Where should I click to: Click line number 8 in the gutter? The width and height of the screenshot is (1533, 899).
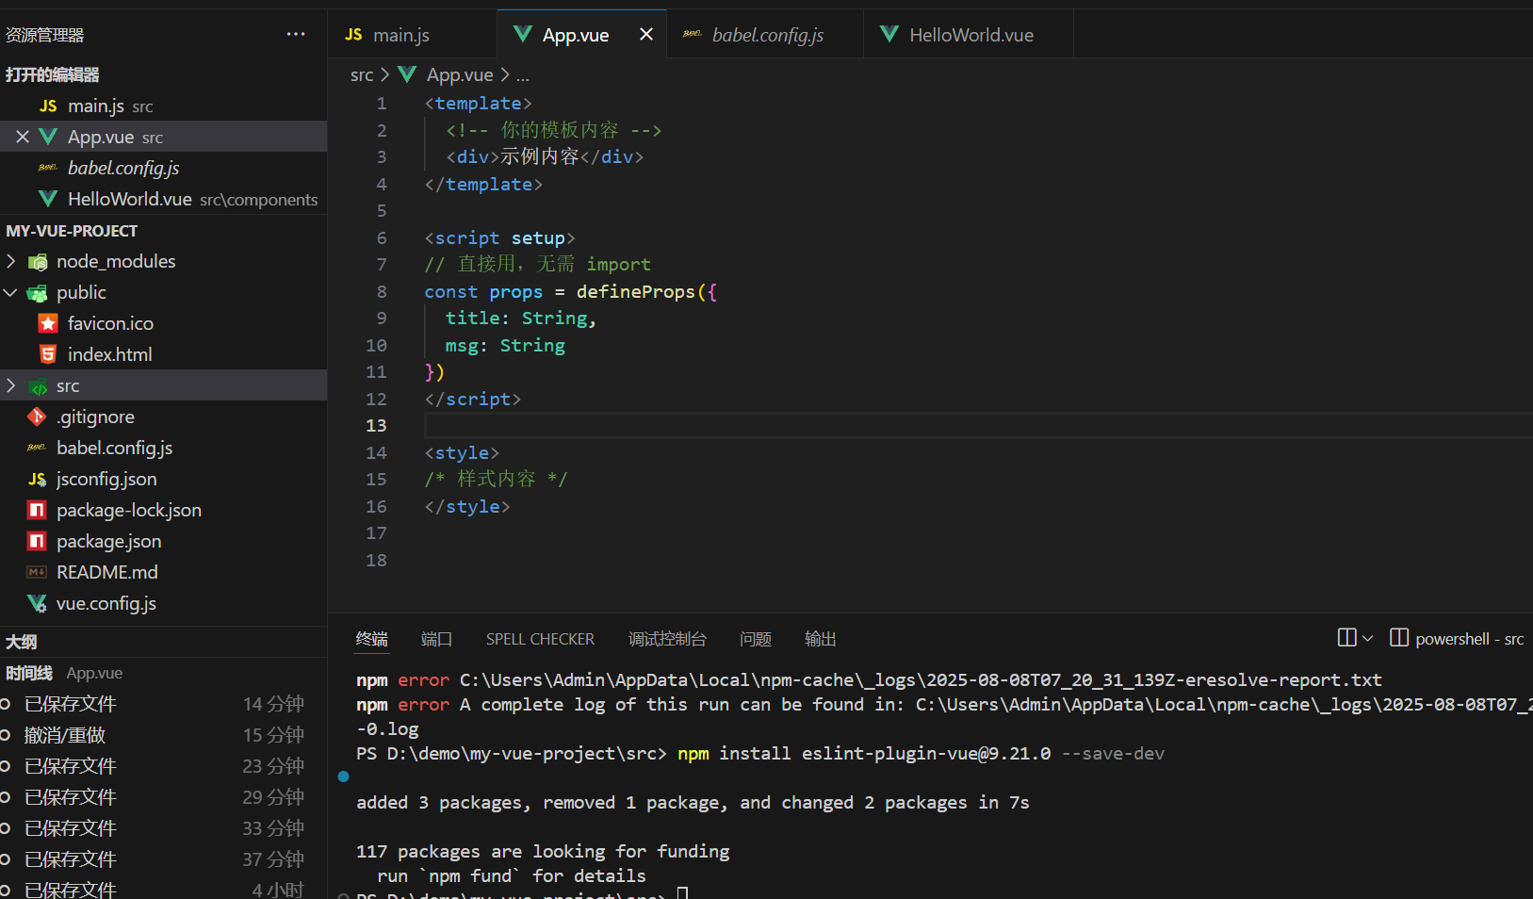pos(382,292)
